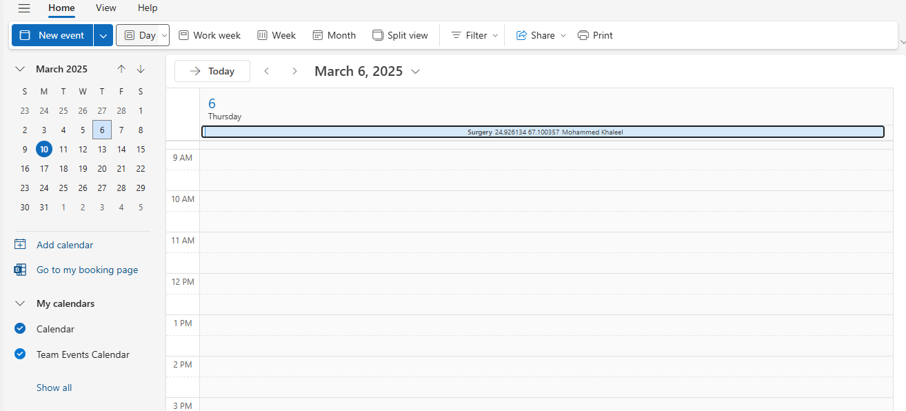
Task: Click the My calendars heading
Action: [66, 303]
